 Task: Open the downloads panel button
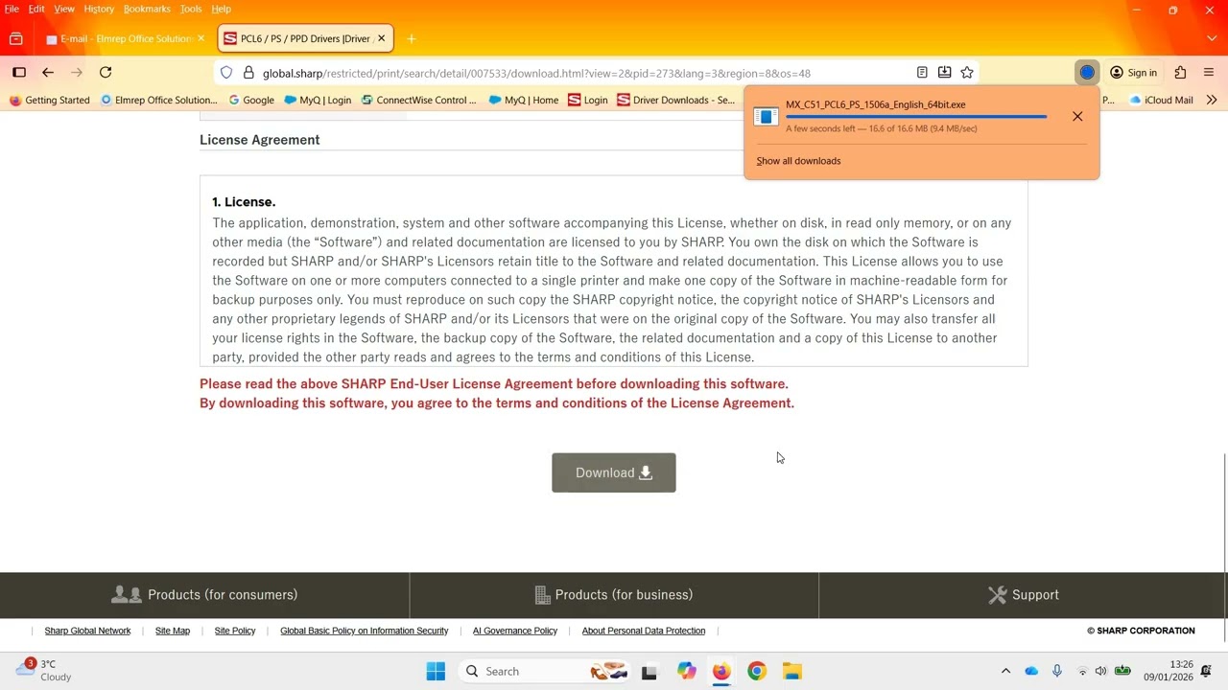1087,73
